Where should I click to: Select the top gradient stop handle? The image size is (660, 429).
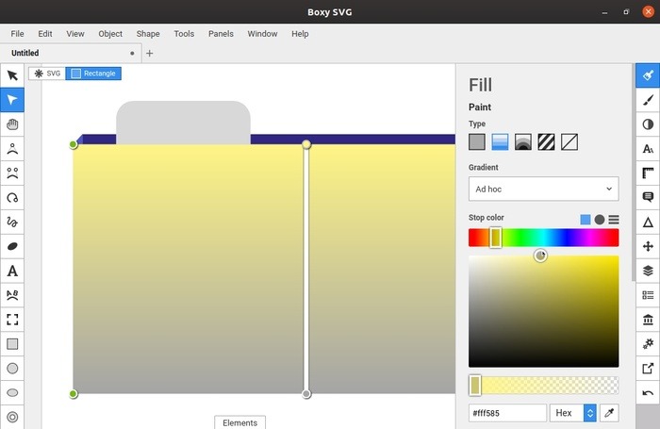tap(306, 144)
